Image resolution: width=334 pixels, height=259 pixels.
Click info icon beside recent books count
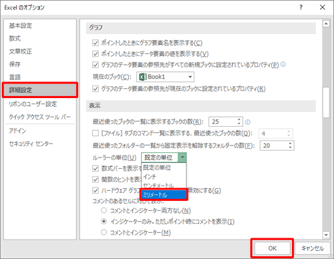(x=248, y=122)
